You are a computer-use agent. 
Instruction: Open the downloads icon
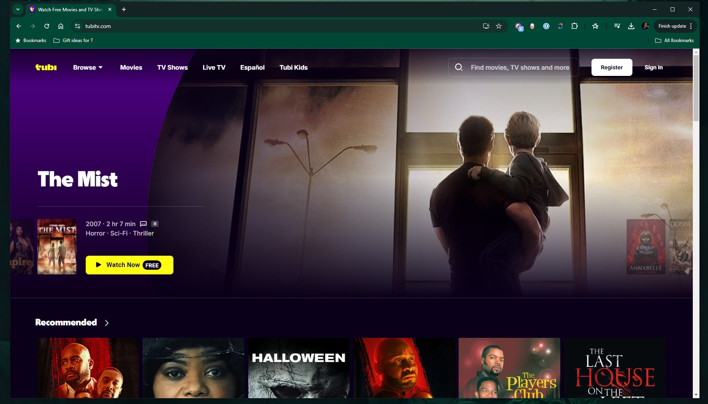coord(631,26)
